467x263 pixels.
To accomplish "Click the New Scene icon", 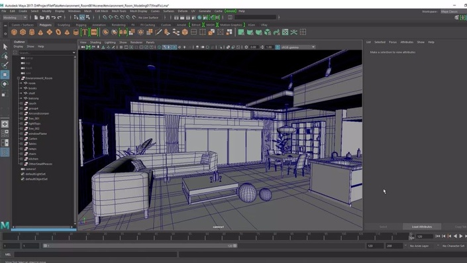I will [36, 18].
